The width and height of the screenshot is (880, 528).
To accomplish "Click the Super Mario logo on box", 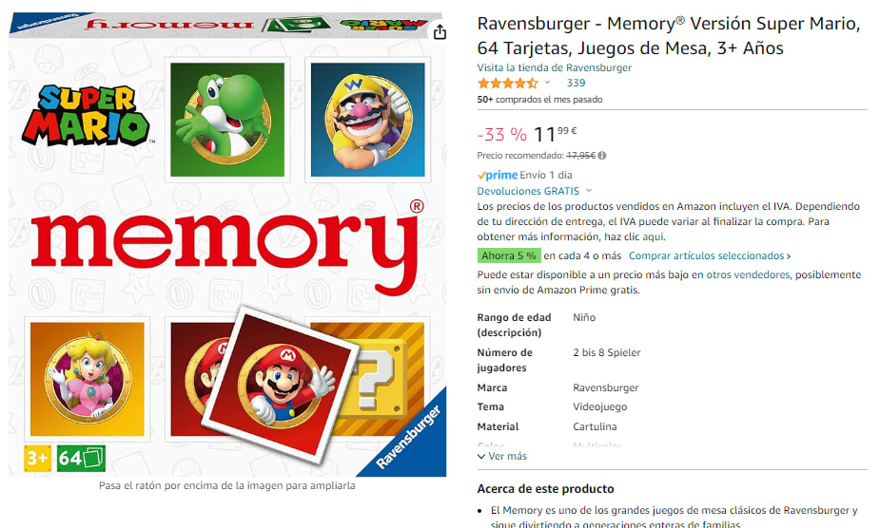I will (x=86, y=115).
